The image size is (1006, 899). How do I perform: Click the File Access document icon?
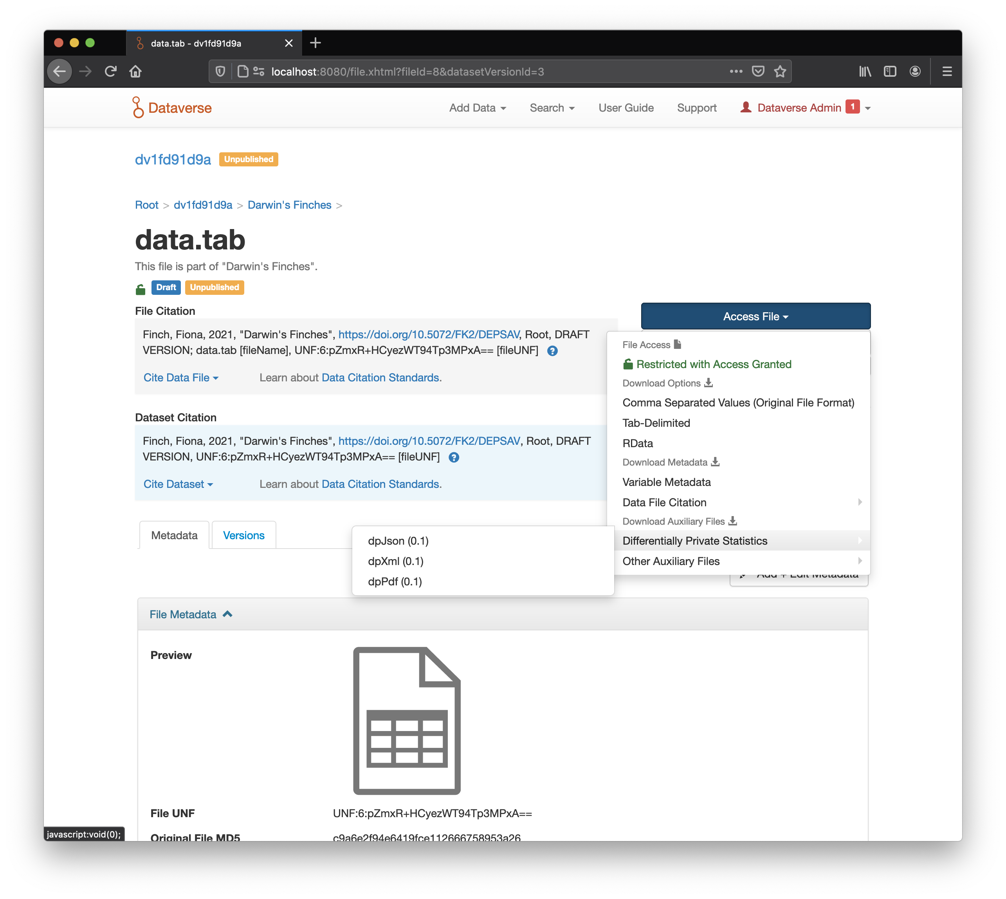click(677, 344)
